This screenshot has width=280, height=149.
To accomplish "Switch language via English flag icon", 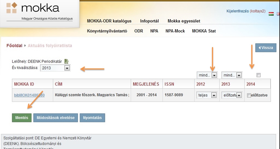I will pos(278,14).
